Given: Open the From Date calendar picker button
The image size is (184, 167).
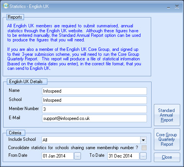Looking at the screenshot, I should (77, 156).
